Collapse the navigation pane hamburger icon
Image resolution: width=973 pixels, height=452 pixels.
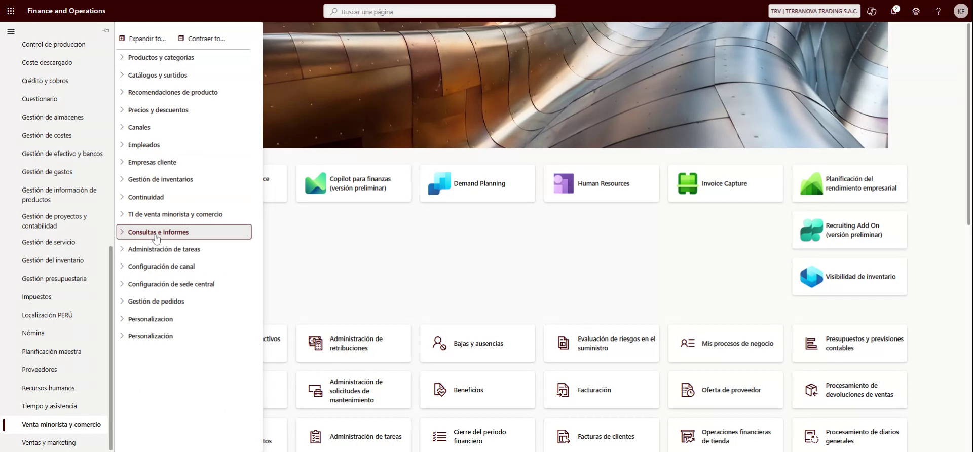click(11, 31)
